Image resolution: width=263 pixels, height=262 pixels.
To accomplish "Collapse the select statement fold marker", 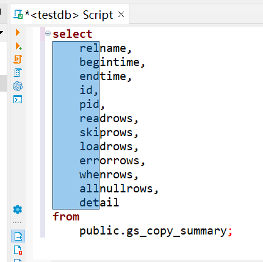I will (48, 33).
